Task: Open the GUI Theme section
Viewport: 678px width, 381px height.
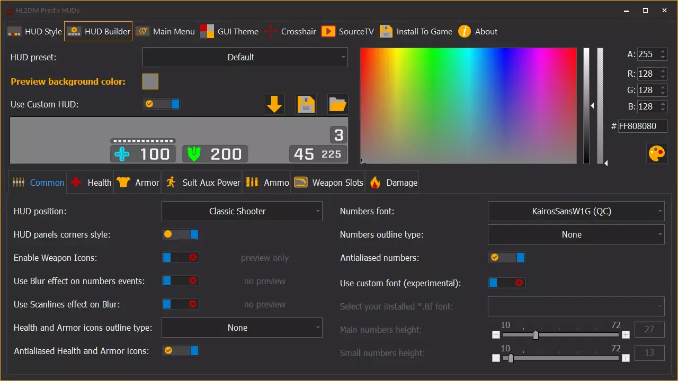Action: coord(229,32)
